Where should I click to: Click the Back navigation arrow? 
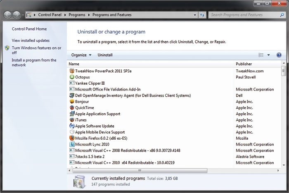point(7,15)
